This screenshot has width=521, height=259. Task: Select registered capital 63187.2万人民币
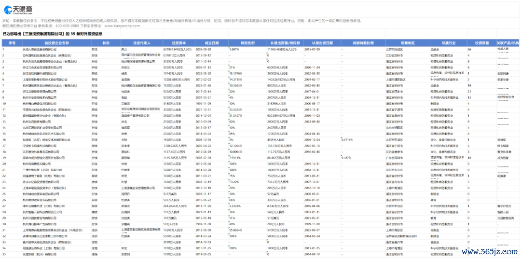coord(175,55)
